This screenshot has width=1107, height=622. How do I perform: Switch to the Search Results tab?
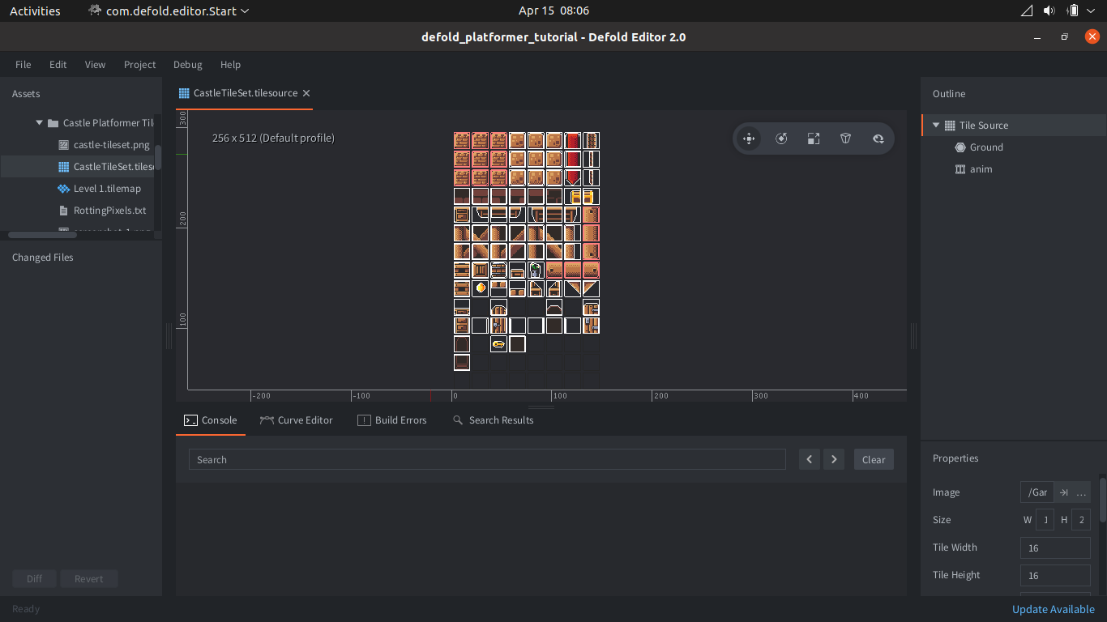493,420
